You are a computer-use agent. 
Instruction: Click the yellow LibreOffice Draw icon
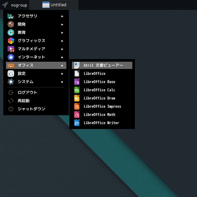[x=77, y=98]
